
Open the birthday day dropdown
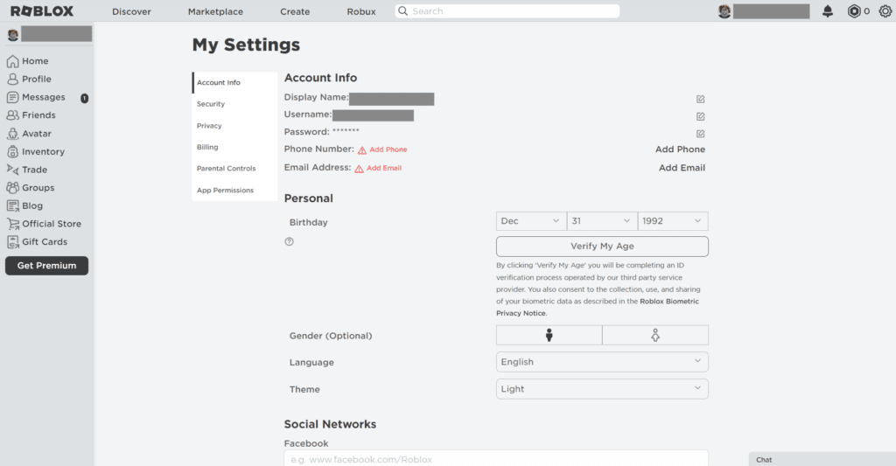coord(602,221)
